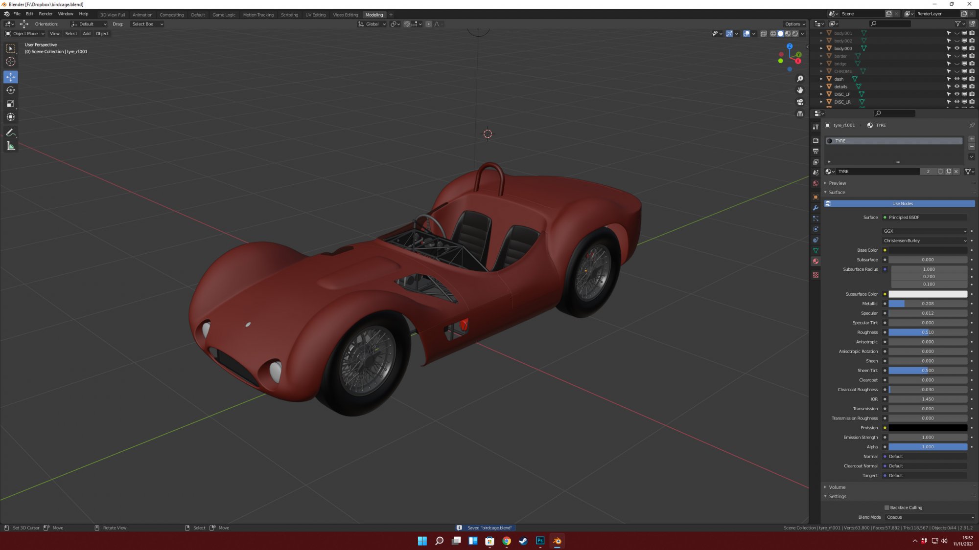979x550 pixels.
Task: Click the zoom magnifier viewport gizmo
Action: [x=800, y=79]
